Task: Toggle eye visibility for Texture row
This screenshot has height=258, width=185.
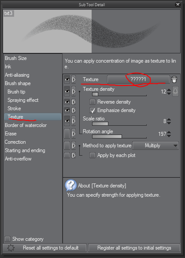Action: [x=67, y=79]
